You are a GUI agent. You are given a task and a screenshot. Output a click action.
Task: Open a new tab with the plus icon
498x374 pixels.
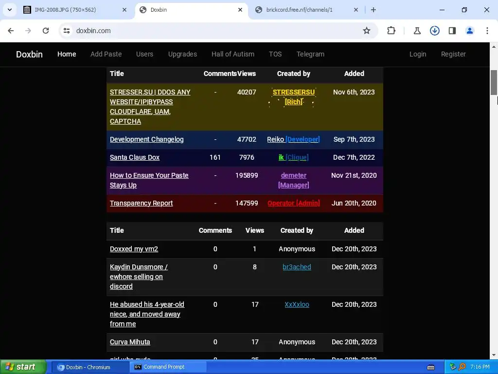pyautogui.click(x=373, y=10)
